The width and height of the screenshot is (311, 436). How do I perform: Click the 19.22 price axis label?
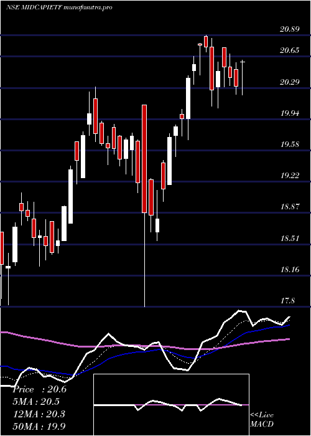click(290, 175)
